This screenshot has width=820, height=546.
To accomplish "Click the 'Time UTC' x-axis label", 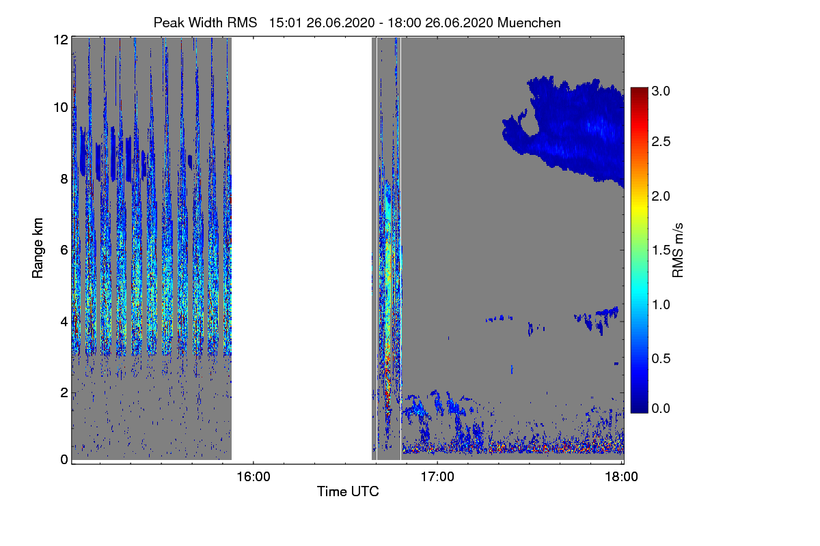I will coord(348,491).
